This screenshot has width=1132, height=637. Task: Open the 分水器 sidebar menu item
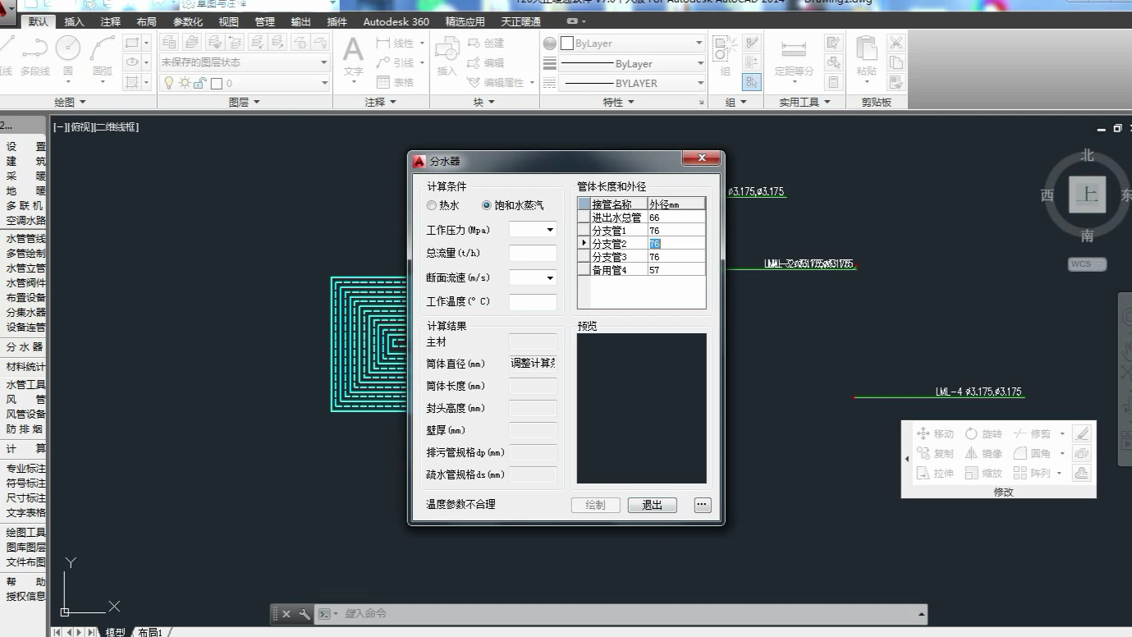click(x=25, y=347)
